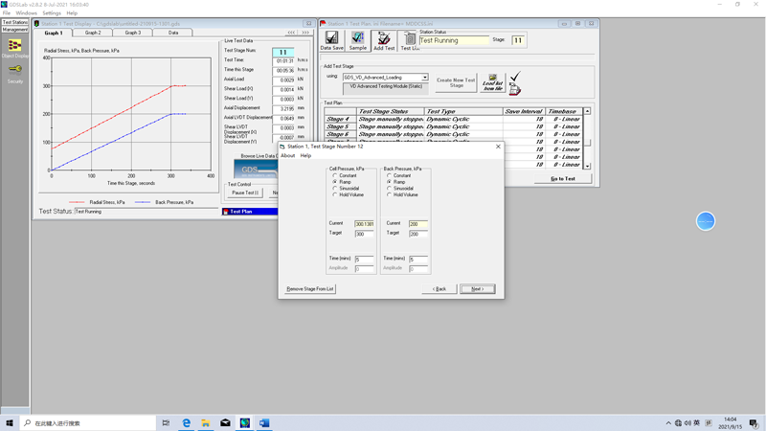Click the Cell Pressure Time (mins) field
766x431 pixels.
[364, 260]
